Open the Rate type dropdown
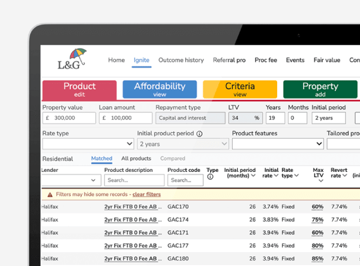The width and height of the screenshot is (360, 266). coord(88,144)
